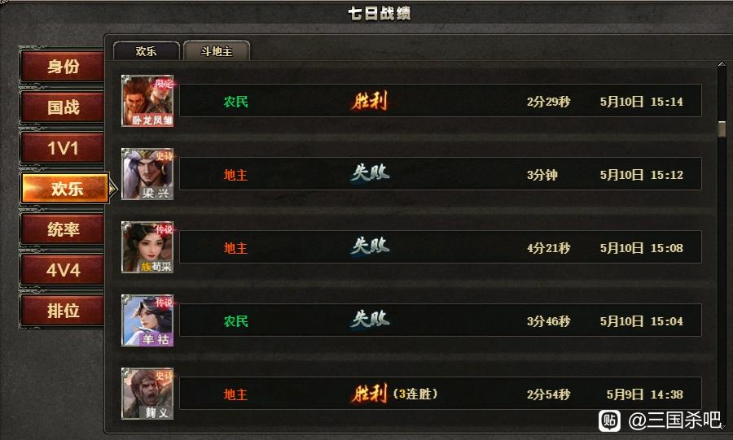The width and height of the screenshot is (733, 440).
Task: Click the scrollbar thumb handle
Action: tap(722, 129)
